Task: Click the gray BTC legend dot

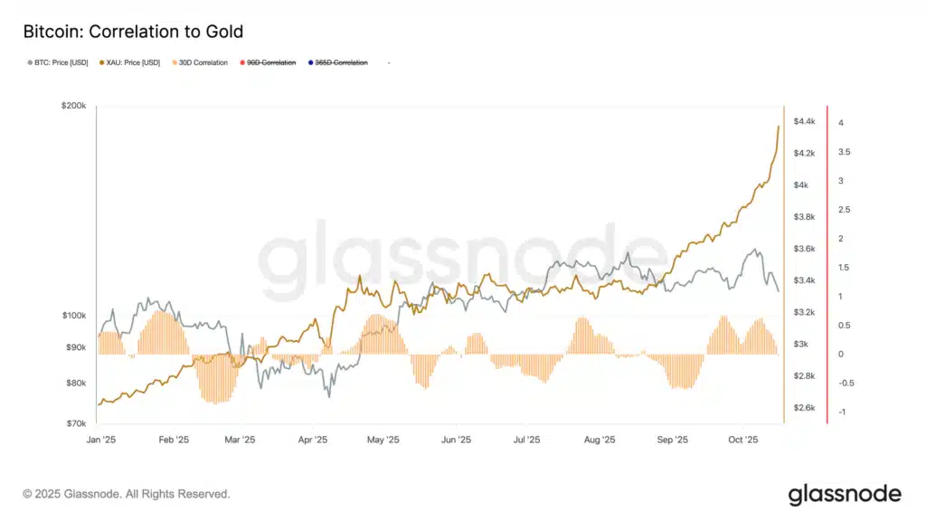Action: 30,62
